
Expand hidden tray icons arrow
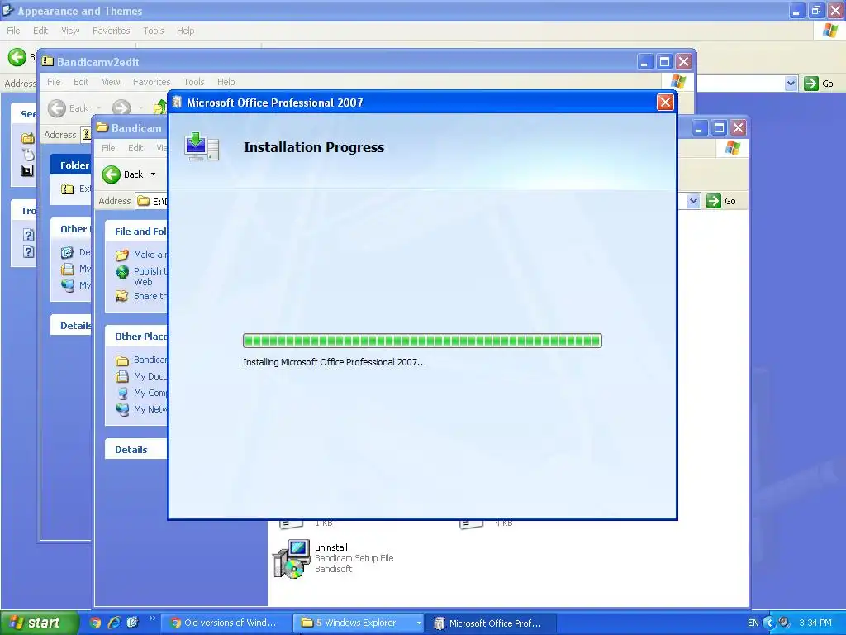coord(769,623)
